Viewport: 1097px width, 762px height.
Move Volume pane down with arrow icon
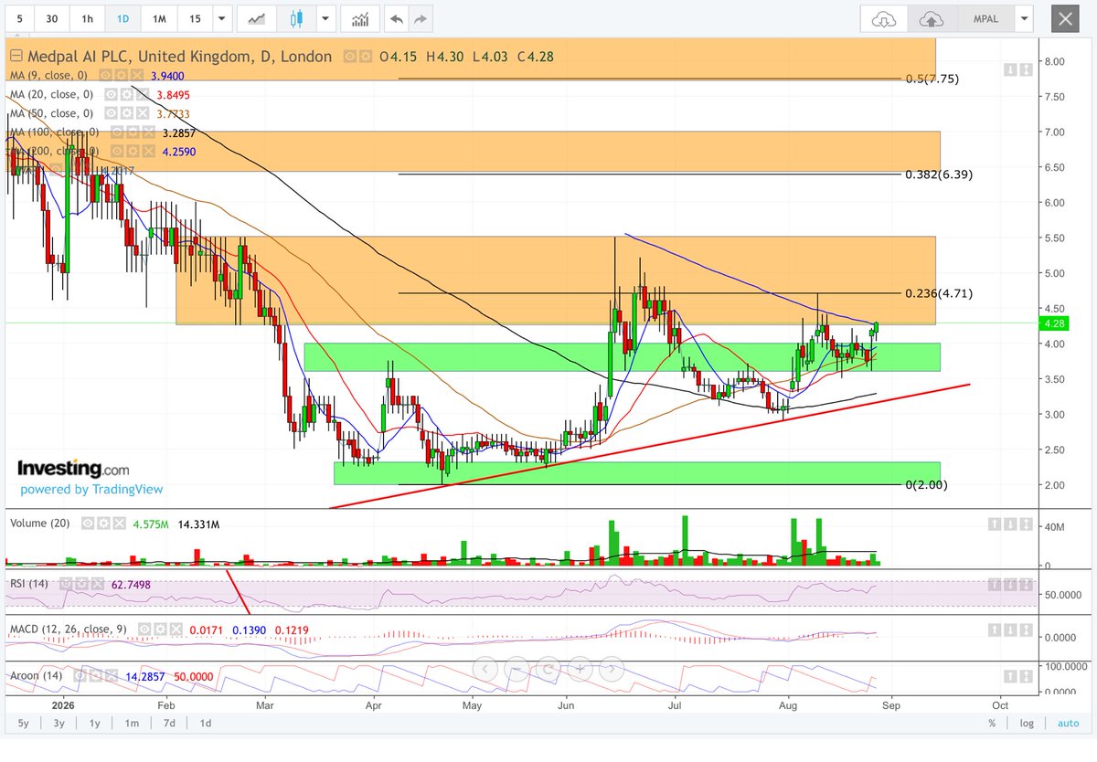[x=1010, y=524]
